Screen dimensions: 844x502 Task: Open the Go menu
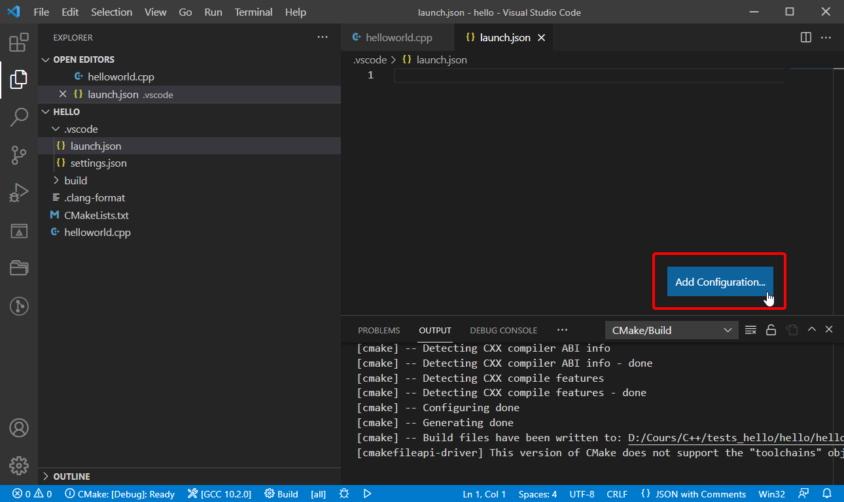click(185, 12)
